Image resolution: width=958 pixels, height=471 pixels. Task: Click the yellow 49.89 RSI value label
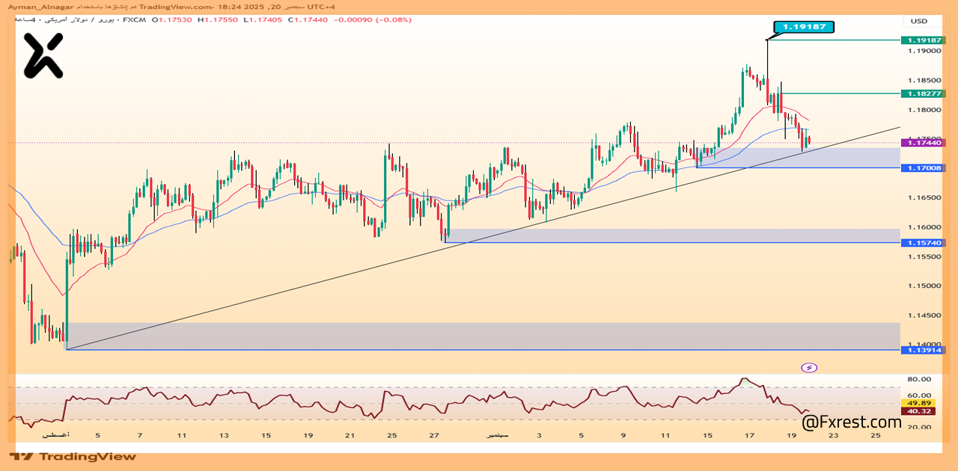(919, 402)
